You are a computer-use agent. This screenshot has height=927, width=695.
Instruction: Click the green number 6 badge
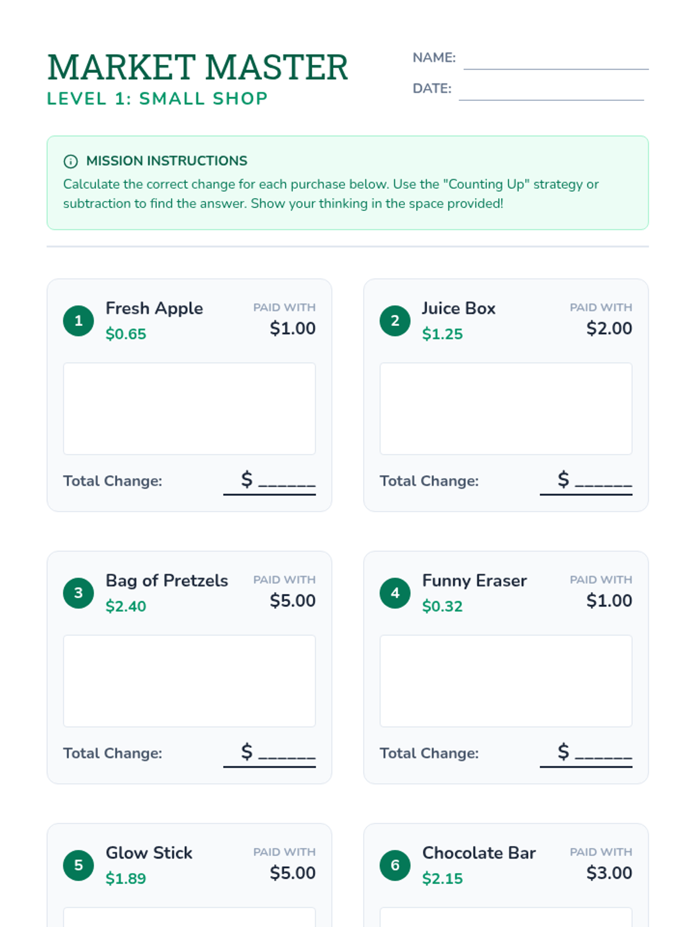[395, 865]
